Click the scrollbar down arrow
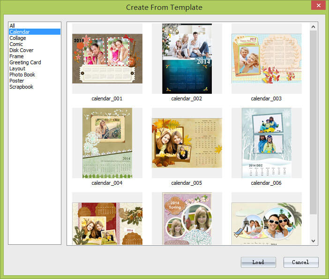Image resolution: width=329 pixels, height=279 pixels. tap(313, 241)
